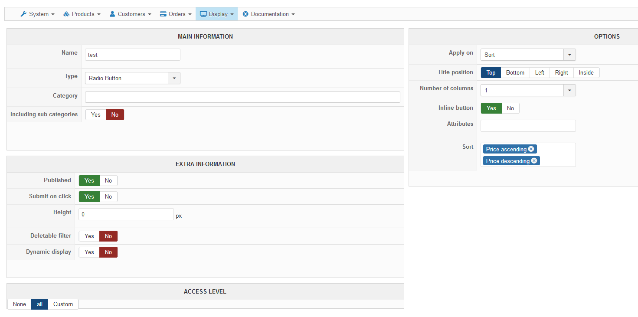Choose Inside title position
The image size is (638, 317).
pyautogui.click(x=586, y=72)
